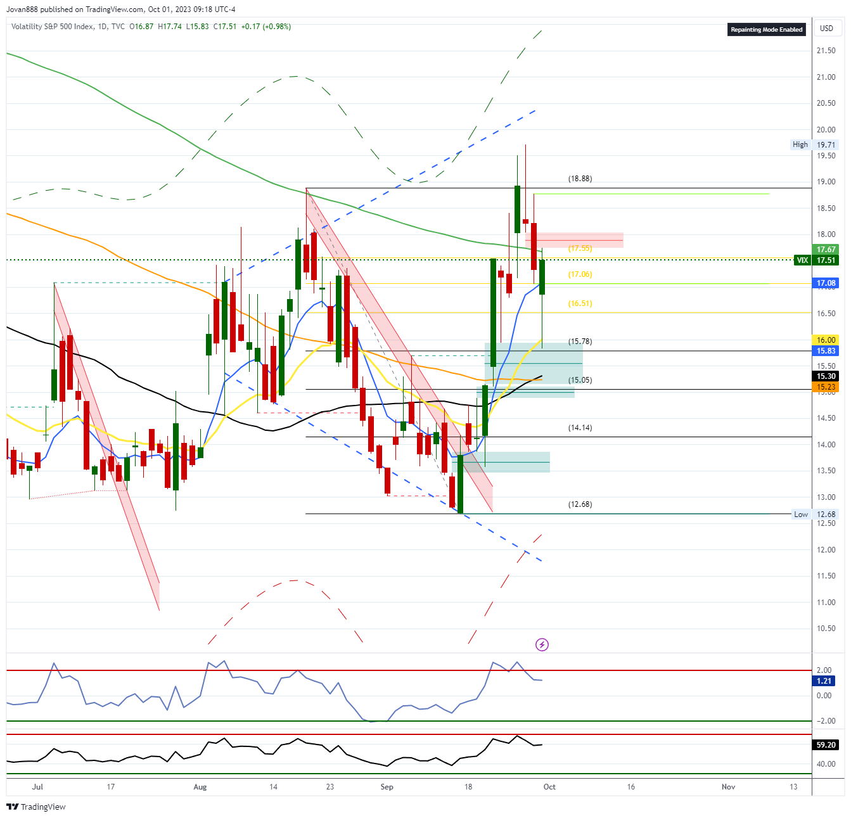This screenshot has width=851, height=818.
Task: Click the (15.05) level label
Action: (580, 380)
